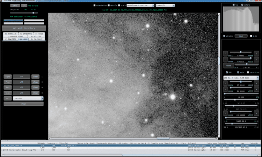Click the 'set work directory' button
This screenshot has width=262, height=157.
pos(24,28)
